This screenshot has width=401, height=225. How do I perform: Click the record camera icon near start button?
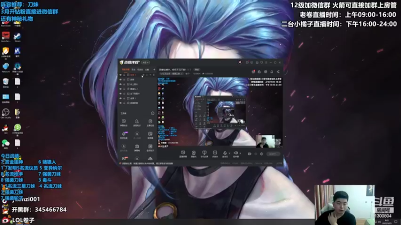pos(250,154)
